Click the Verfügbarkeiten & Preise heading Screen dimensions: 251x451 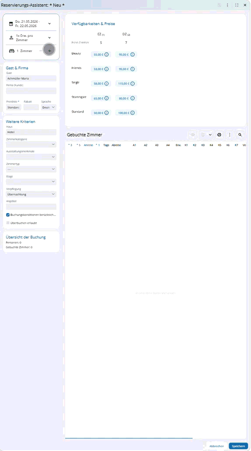93,24
